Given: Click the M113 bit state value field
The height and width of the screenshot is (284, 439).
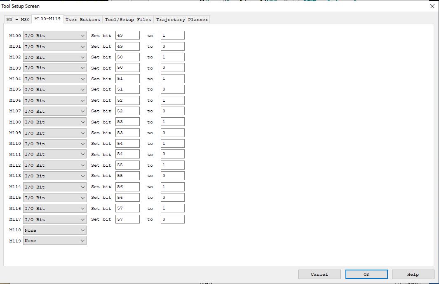Looking at the screenshot, I should (x=172, y=176).
